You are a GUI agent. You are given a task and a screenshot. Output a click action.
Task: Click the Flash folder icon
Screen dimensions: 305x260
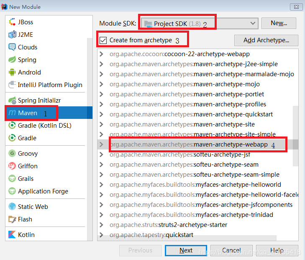click(x=12, y=219)
